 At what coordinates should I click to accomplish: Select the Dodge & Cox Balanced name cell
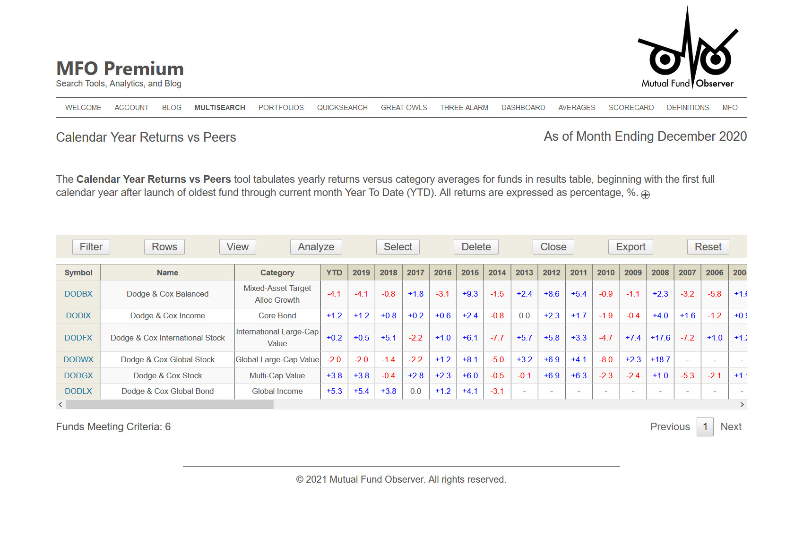(x=168, y=294)
